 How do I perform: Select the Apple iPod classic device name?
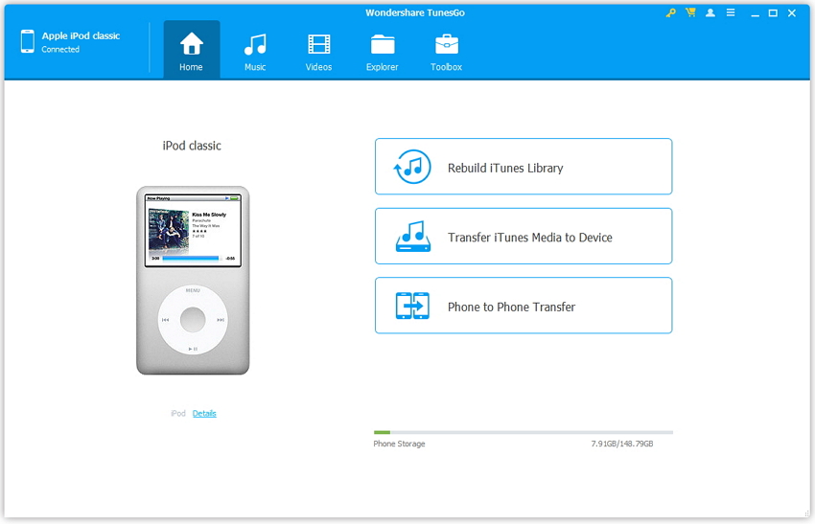coord(81,35)
